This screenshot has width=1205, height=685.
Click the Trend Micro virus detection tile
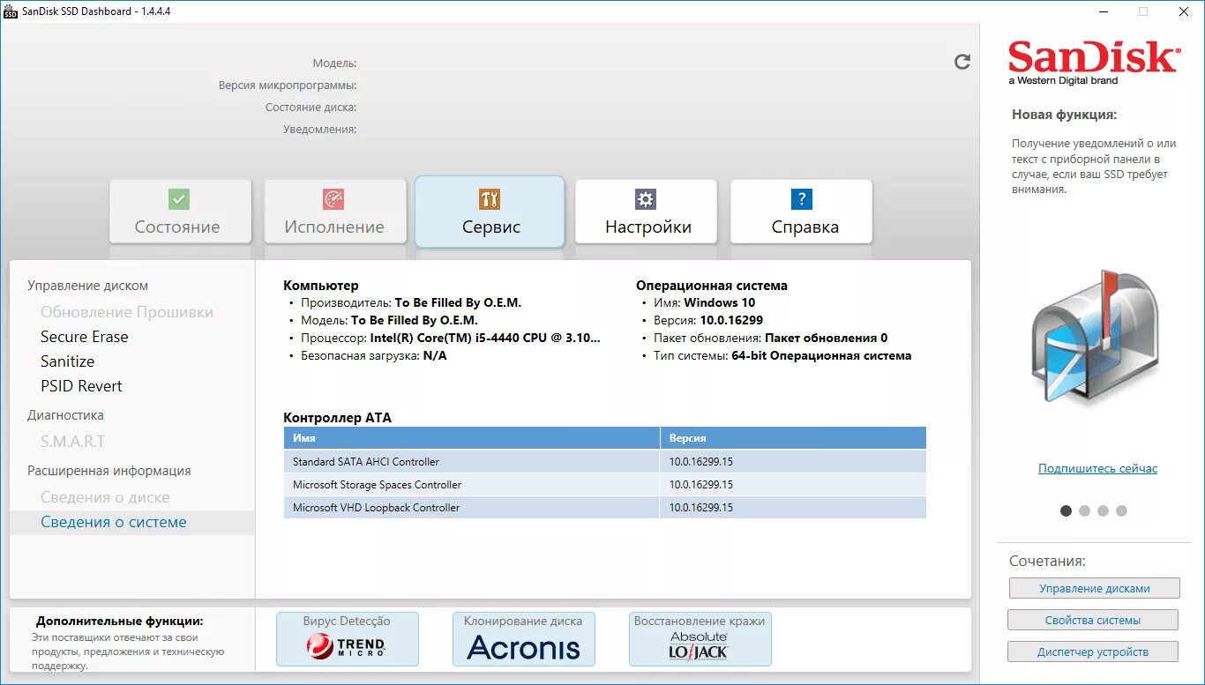tap(348, 639)
